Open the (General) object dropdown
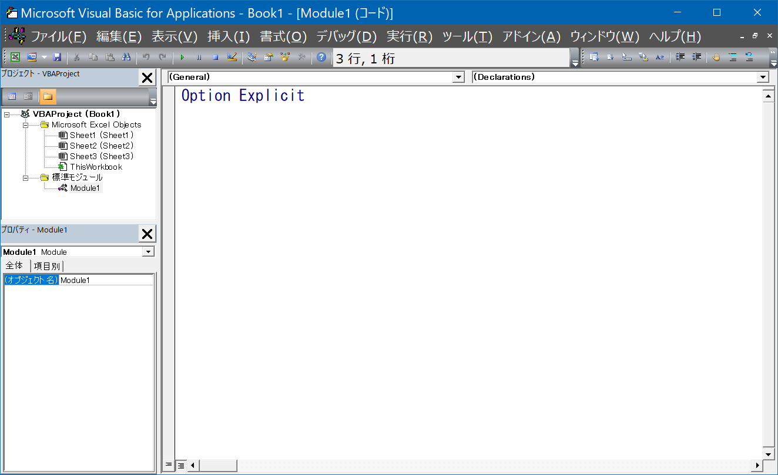 (x=458, y=77)
